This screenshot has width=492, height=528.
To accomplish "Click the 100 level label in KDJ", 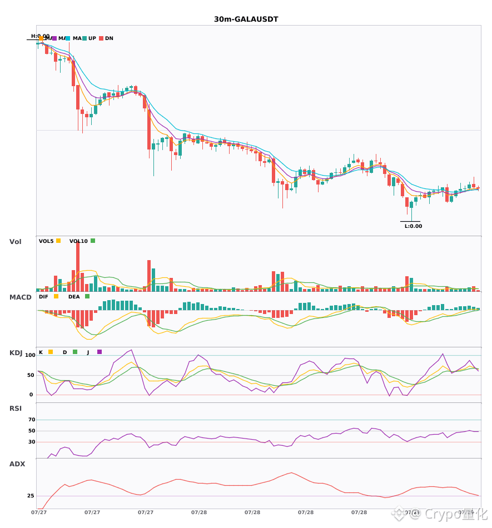I will click(x=31, y=355).
